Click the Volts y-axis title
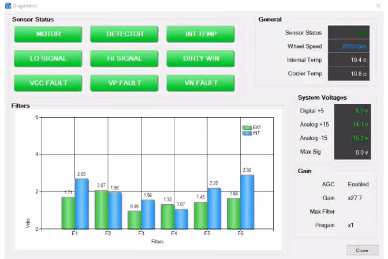388x259 pixels. [28, 223]
